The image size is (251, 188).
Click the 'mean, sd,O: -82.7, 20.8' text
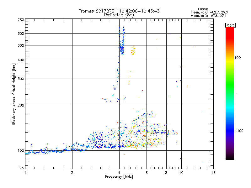(209, 12)
